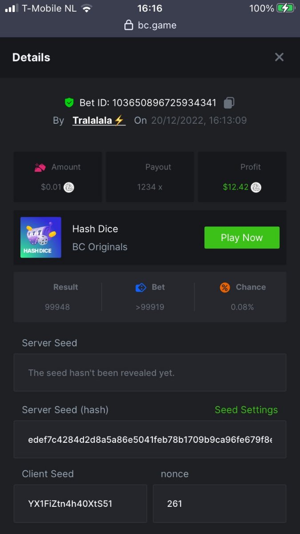Copy the Bet ID using copy icon

229,103
